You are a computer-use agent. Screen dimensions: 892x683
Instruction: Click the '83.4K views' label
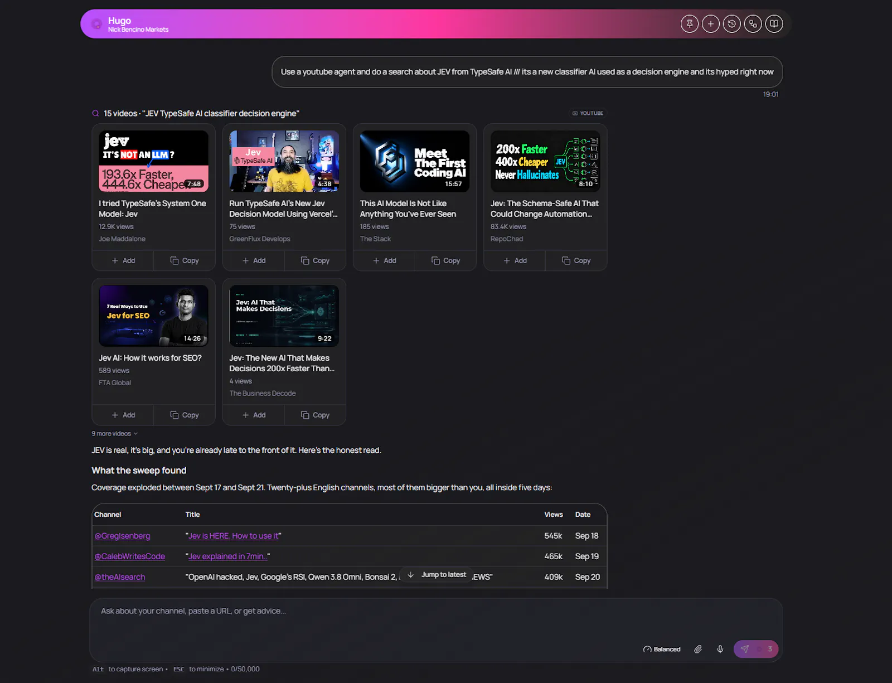click(508, 226)
